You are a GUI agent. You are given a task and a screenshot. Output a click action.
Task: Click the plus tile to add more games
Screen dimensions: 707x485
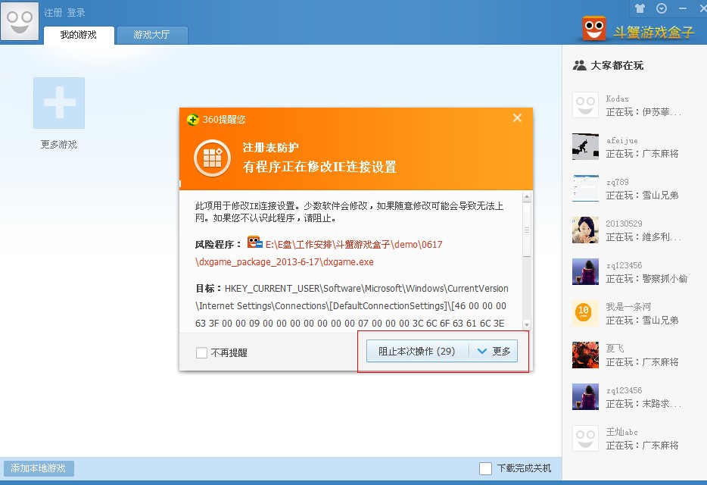click(59, 103)
